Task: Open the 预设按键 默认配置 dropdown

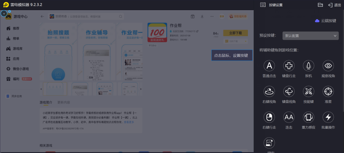Action: point(311,36)
